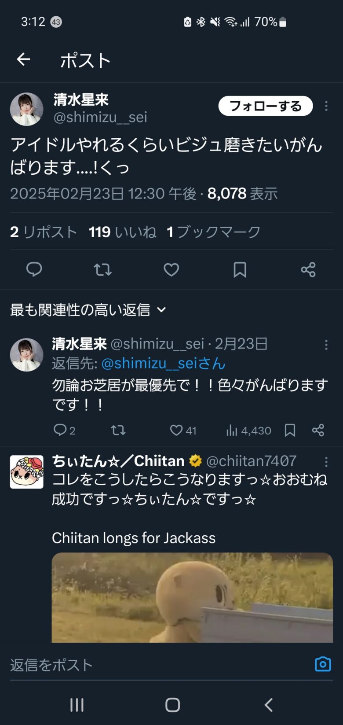Share the reply about お芝居
Viewport: 343px width, 725px height.
click(x=318, y=430)
